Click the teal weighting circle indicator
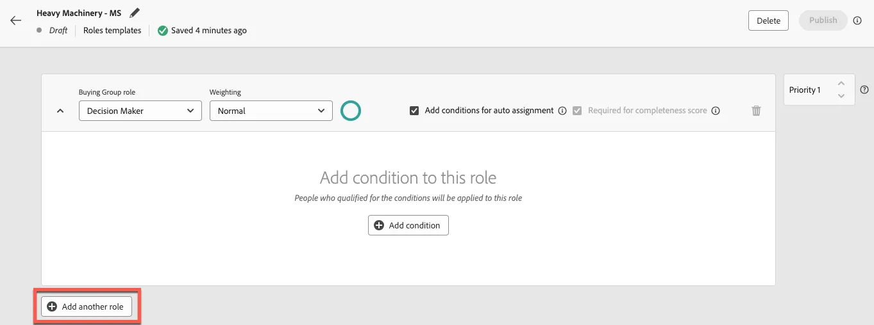This screenshot has height=325, width=874. pyautogui.click(x=351, y=111)
